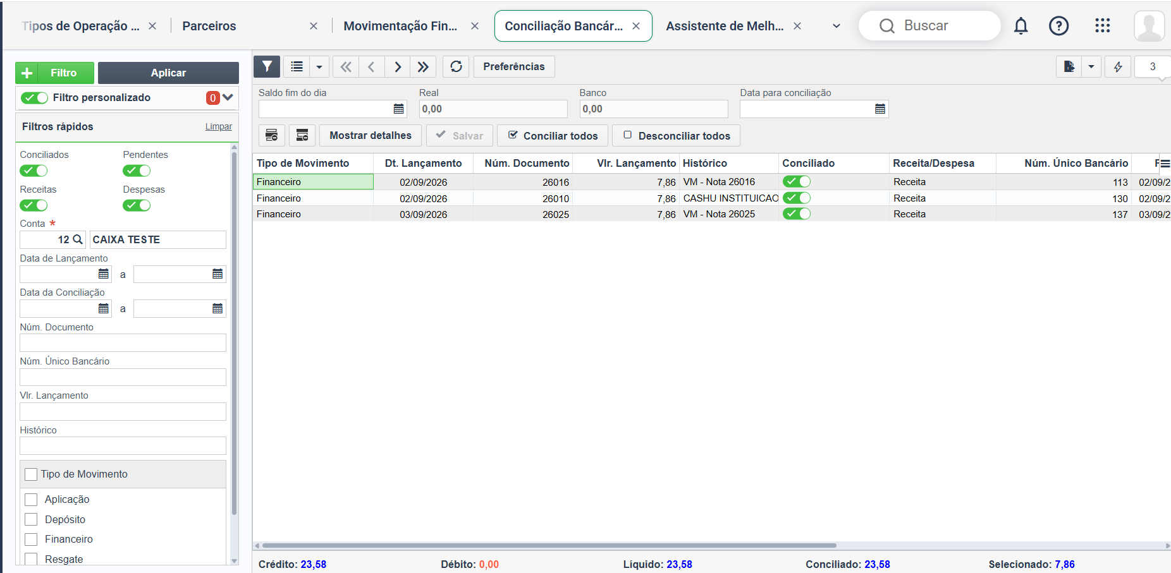This screenshot has width=1171, height=573.
Task: Check the Financeiro movement type checkbox
Action: (x=31, y=540)
